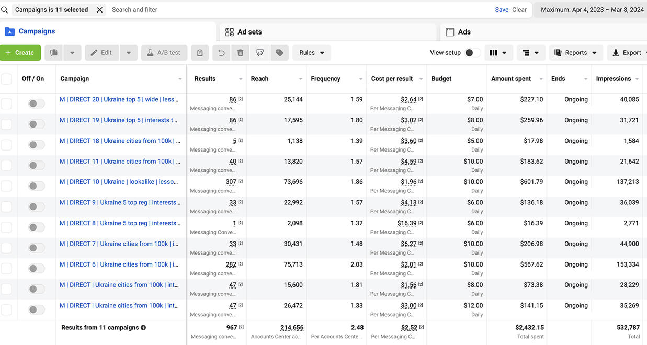Sort by Cost per result column
Viewport: 647px width, 345px height.
392,79
